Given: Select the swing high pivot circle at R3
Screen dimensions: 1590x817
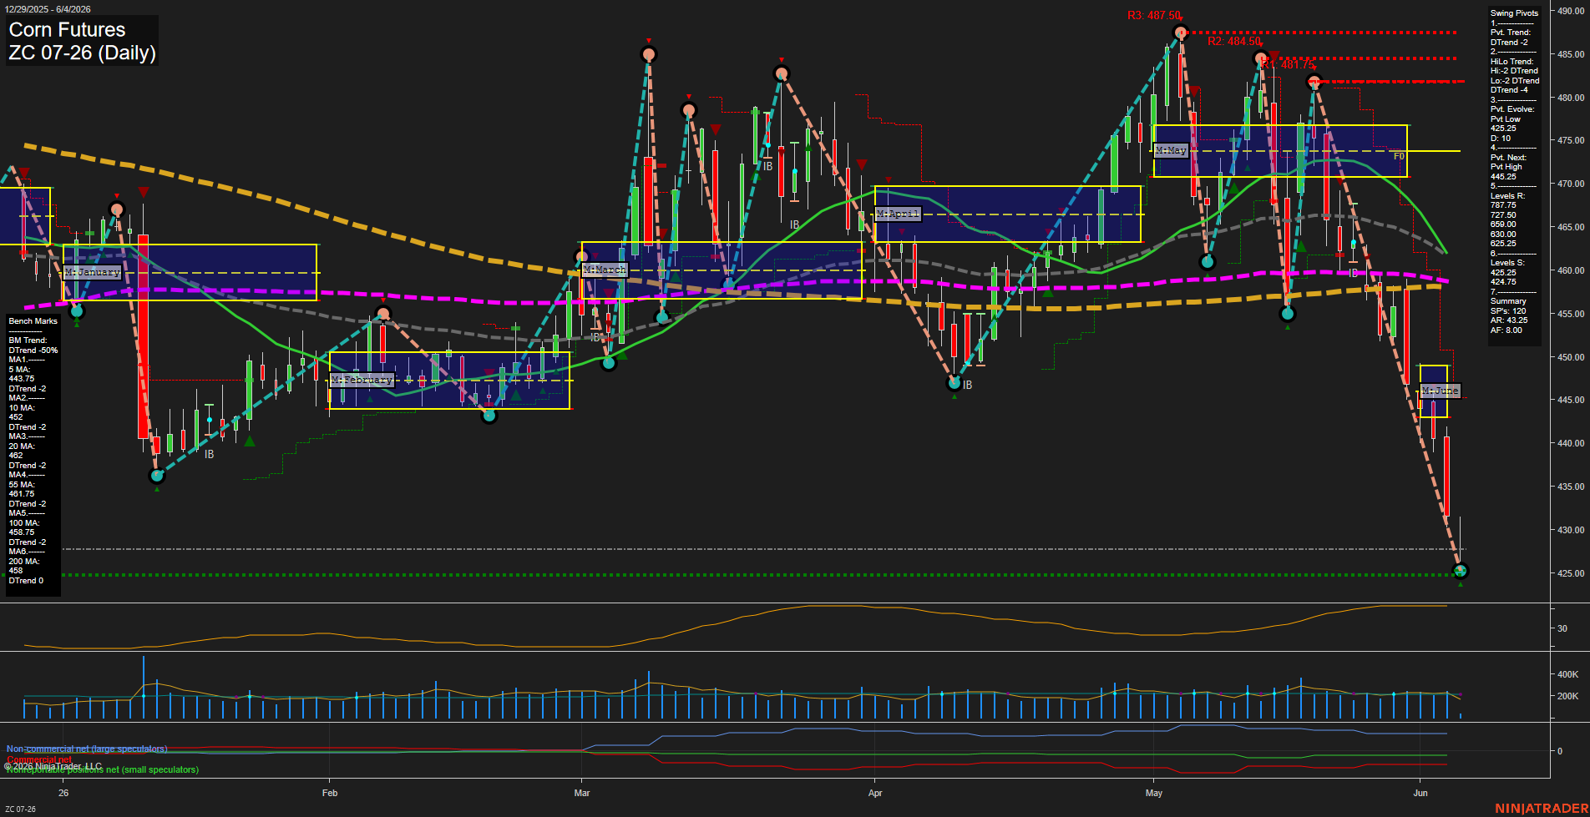Looking at the screenshot, I should coord(1180,33).
